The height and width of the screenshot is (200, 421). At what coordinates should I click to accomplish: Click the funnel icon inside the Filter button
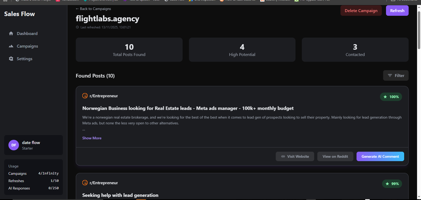coord(390,75)
